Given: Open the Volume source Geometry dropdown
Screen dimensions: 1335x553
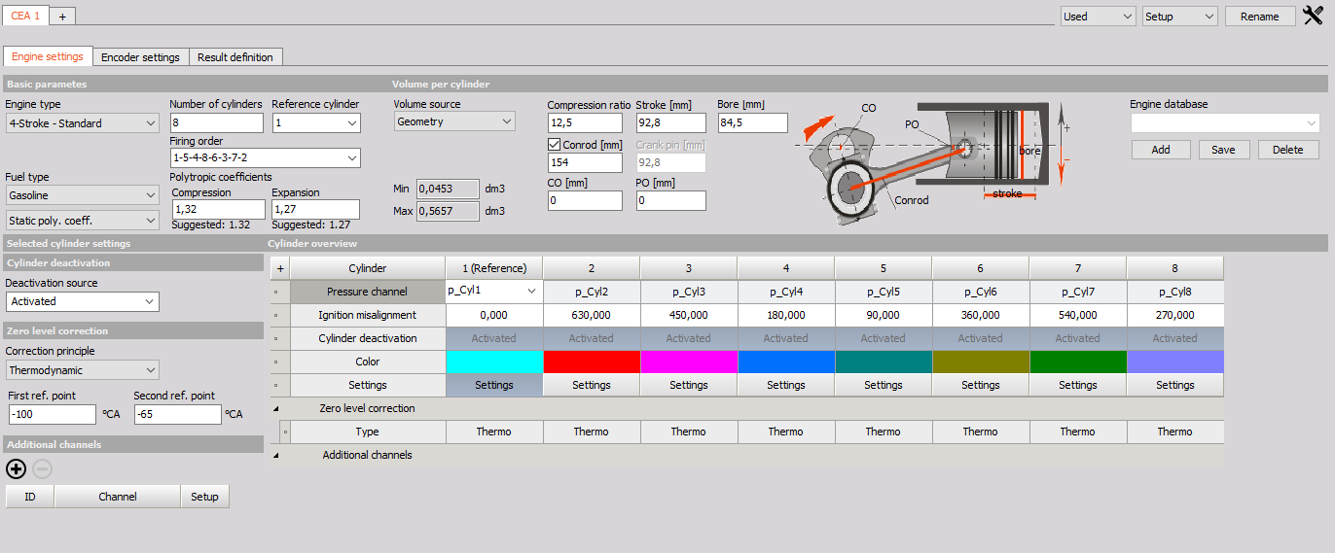Looking at the screenshot, I should pos(454,121).
